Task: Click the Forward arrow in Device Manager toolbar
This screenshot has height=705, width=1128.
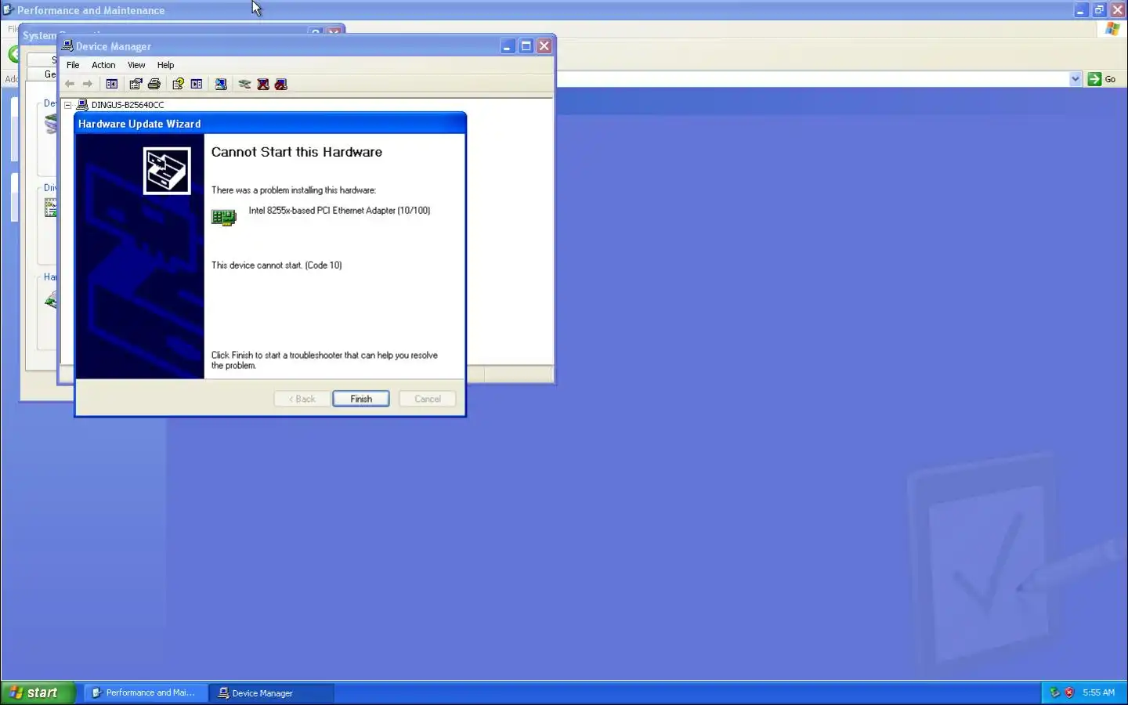Action: click(88, 84)
